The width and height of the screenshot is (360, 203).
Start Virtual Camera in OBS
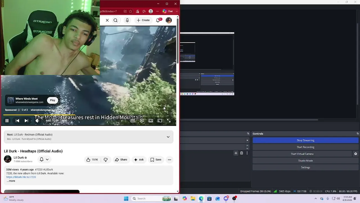[302, 154]
